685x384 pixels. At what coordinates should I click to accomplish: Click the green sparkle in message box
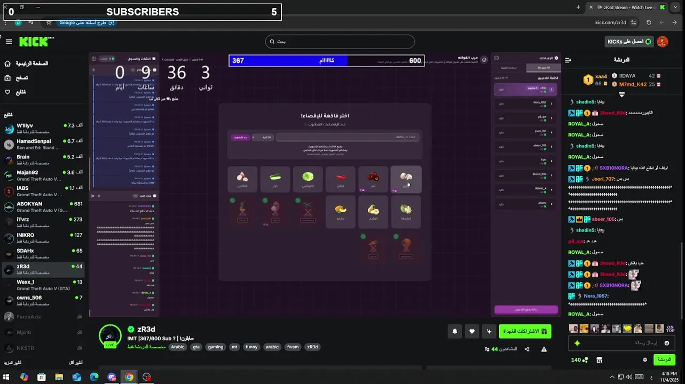pos(577,343)
